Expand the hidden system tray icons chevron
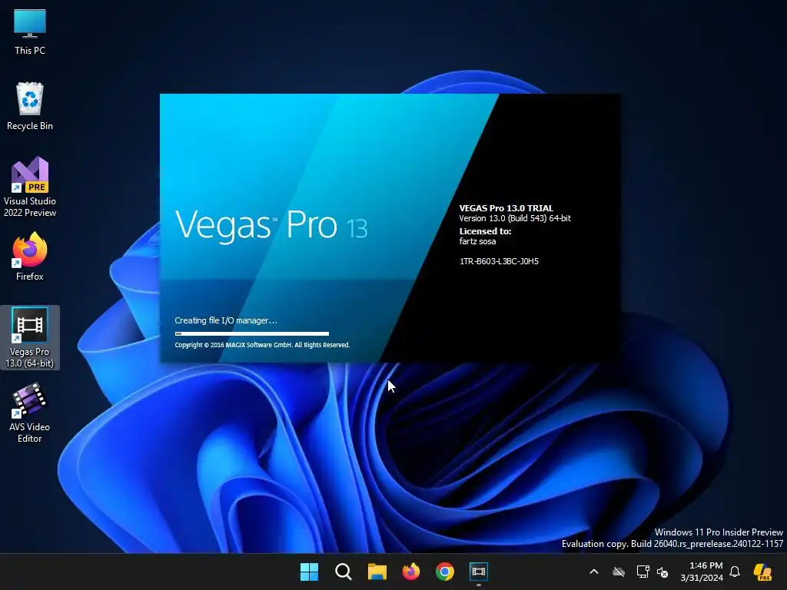The height and width of the screenshot is (590, 787). (x=594, y=572)
